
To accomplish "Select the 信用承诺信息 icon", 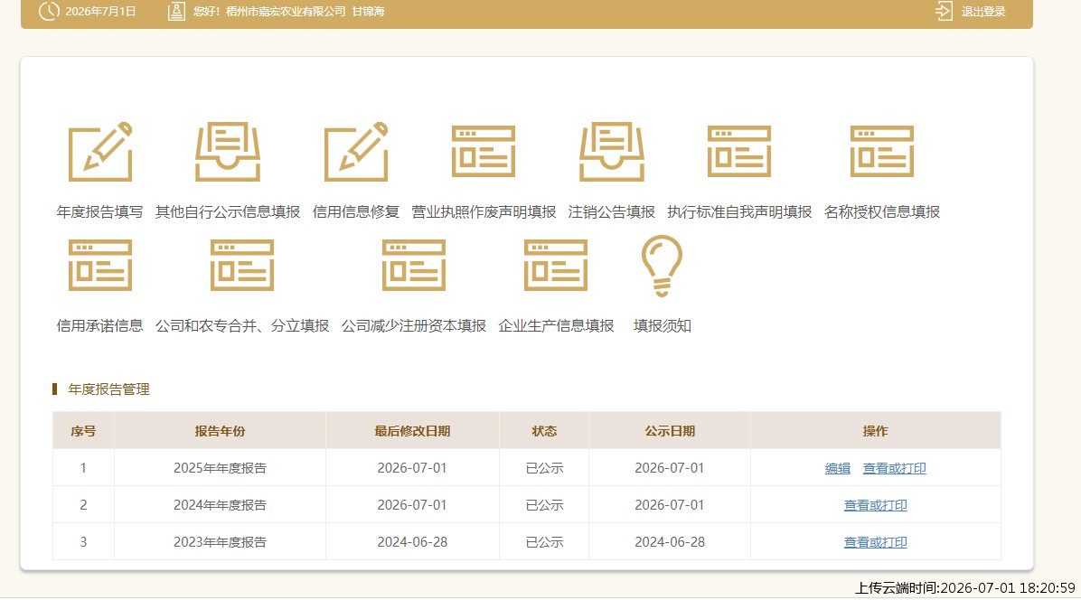I will coord(100,266).
